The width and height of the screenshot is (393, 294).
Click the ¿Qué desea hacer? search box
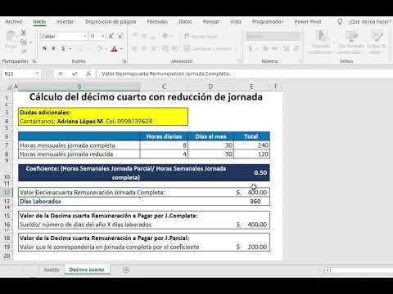coord(370,22)
